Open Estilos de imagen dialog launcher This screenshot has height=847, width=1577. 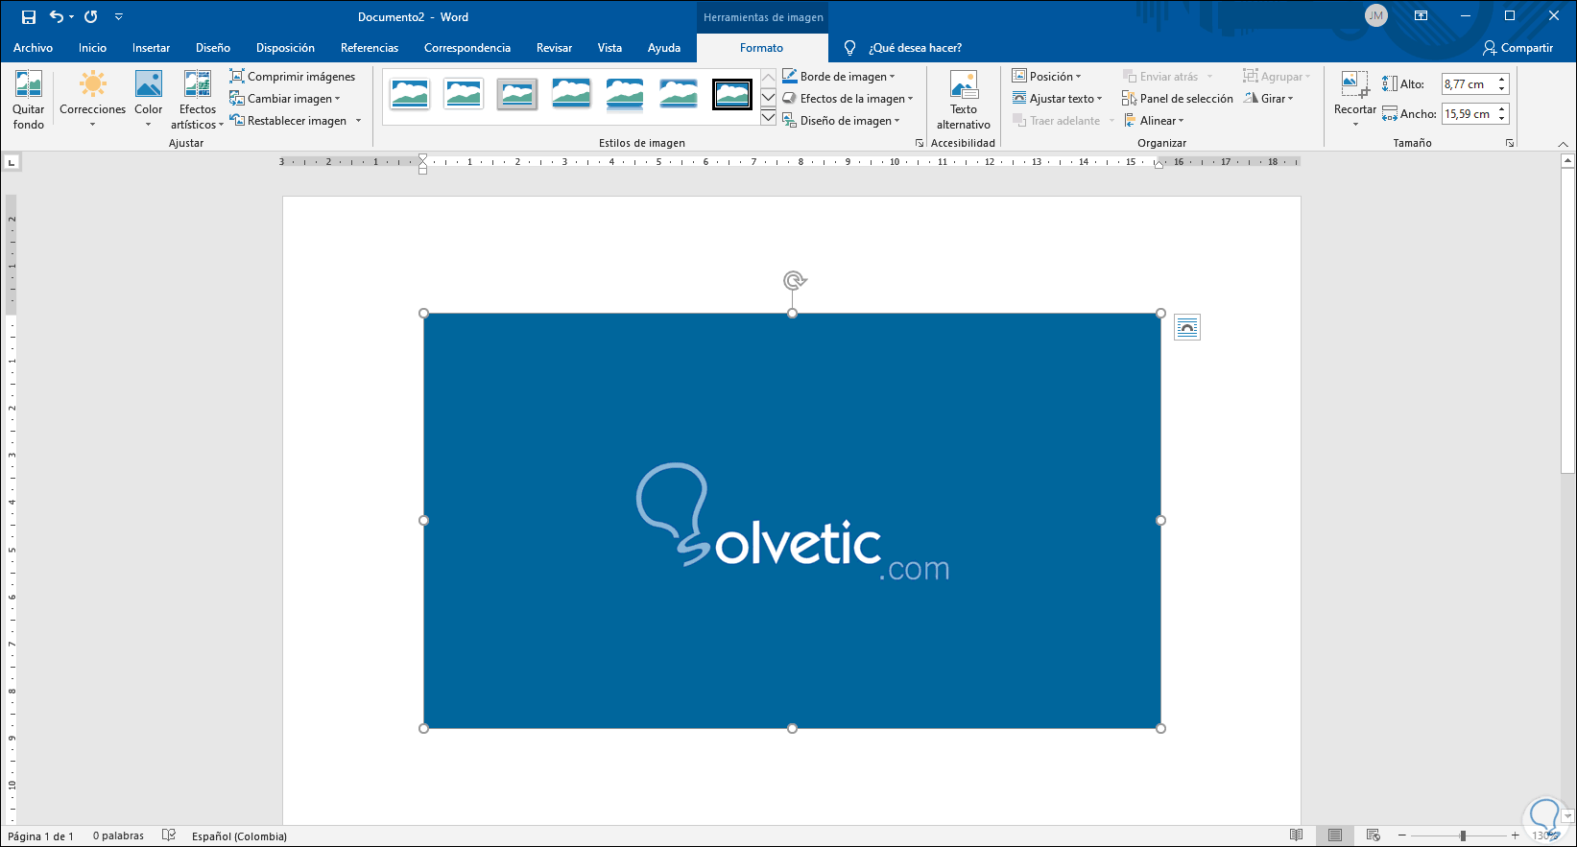click(920, 143)
